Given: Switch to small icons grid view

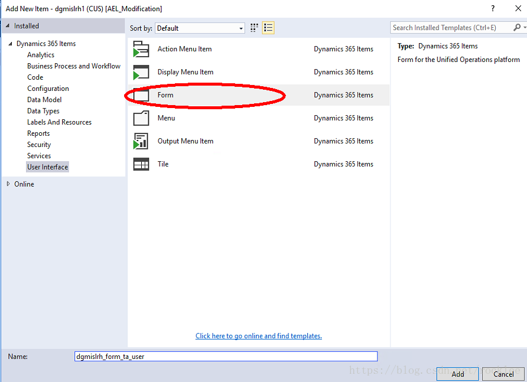Looking at the screenshot, I should point(255,28).
